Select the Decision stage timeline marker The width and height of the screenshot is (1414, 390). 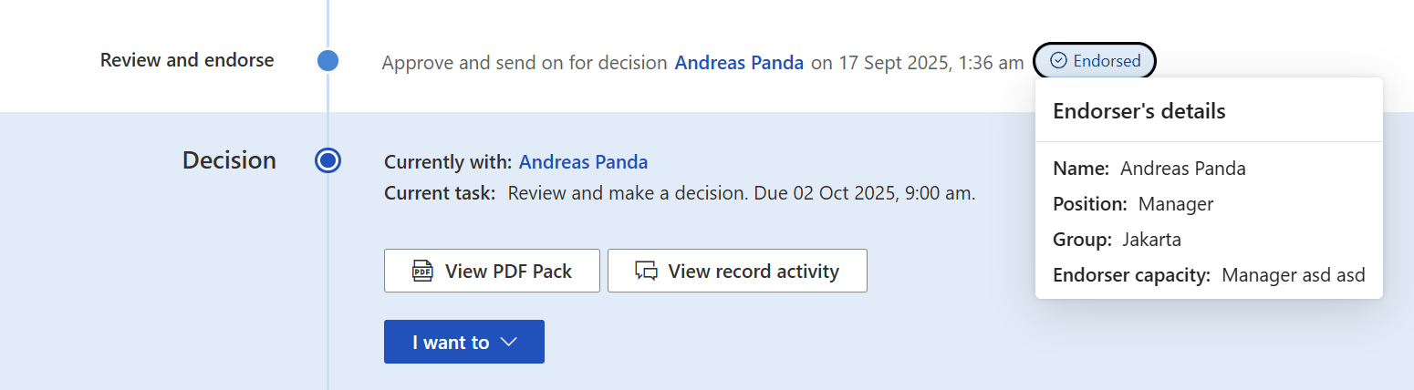(x=328, y=161)
